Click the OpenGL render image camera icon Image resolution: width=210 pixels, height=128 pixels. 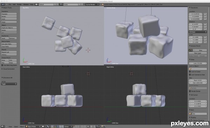pyautogui.click(x=102, y=126)
